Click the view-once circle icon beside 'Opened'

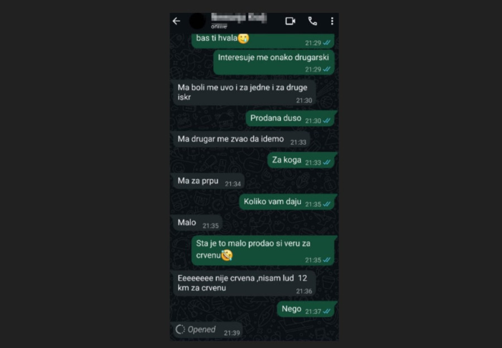click(x=180, y=330)
